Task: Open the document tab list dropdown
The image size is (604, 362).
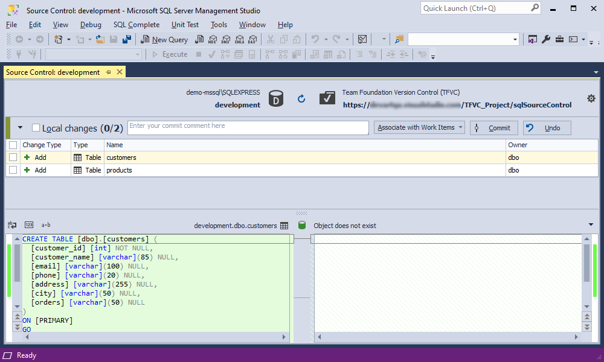Action: tap(596, 72)
